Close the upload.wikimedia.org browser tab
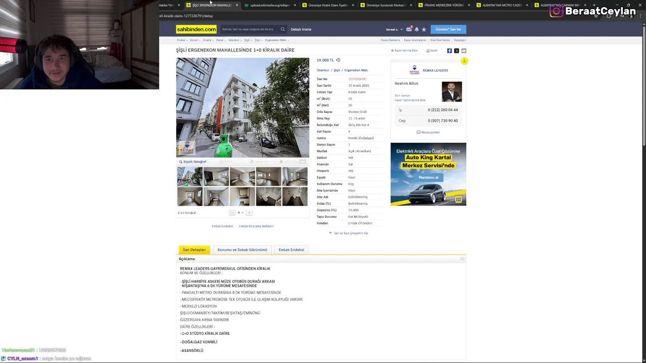The image size is (646, 363). coord(295,5)
